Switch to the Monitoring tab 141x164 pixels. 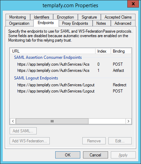tap(18, 17)
